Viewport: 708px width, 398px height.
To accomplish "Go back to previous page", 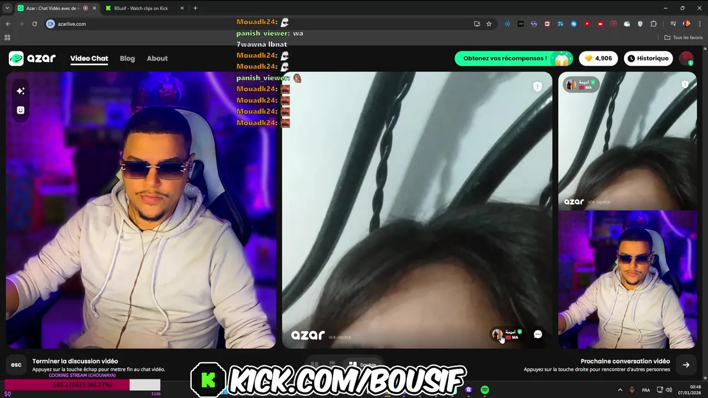I will click(x=8, y=24).
